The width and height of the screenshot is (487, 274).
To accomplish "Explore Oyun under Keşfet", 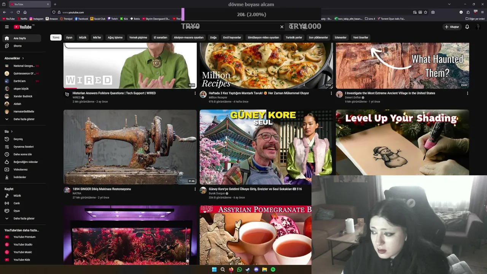I will coord(21,211).
